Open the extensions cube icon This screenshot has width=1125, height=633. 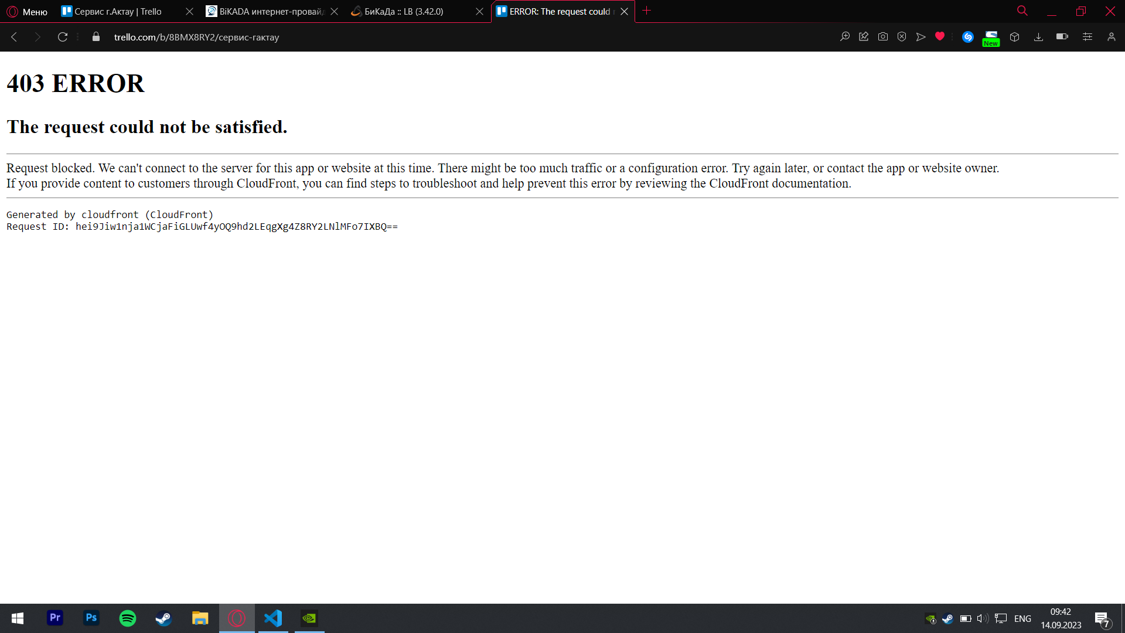tap(1014, 37)
